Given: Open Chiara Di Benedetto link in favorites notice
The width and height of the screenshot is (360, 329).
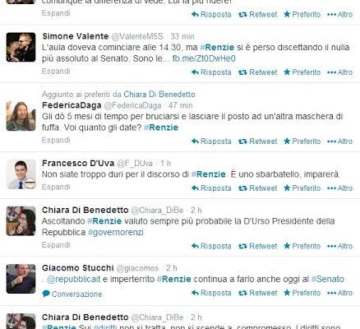Looking at the screenshot, I should pos(159,95).
